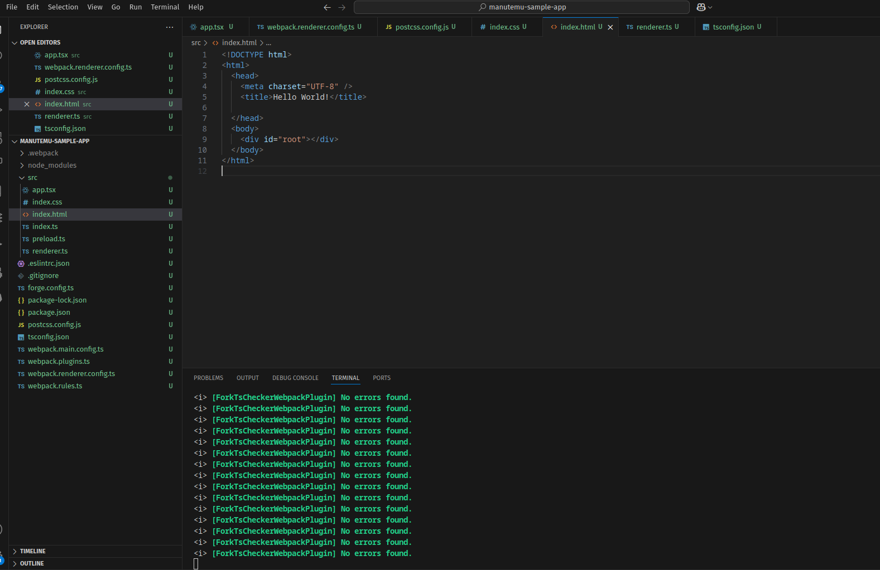Open app.tsx in the src folder tree
Image resolution: width=880 pixels, height=570 pixels.
[95, 190]
